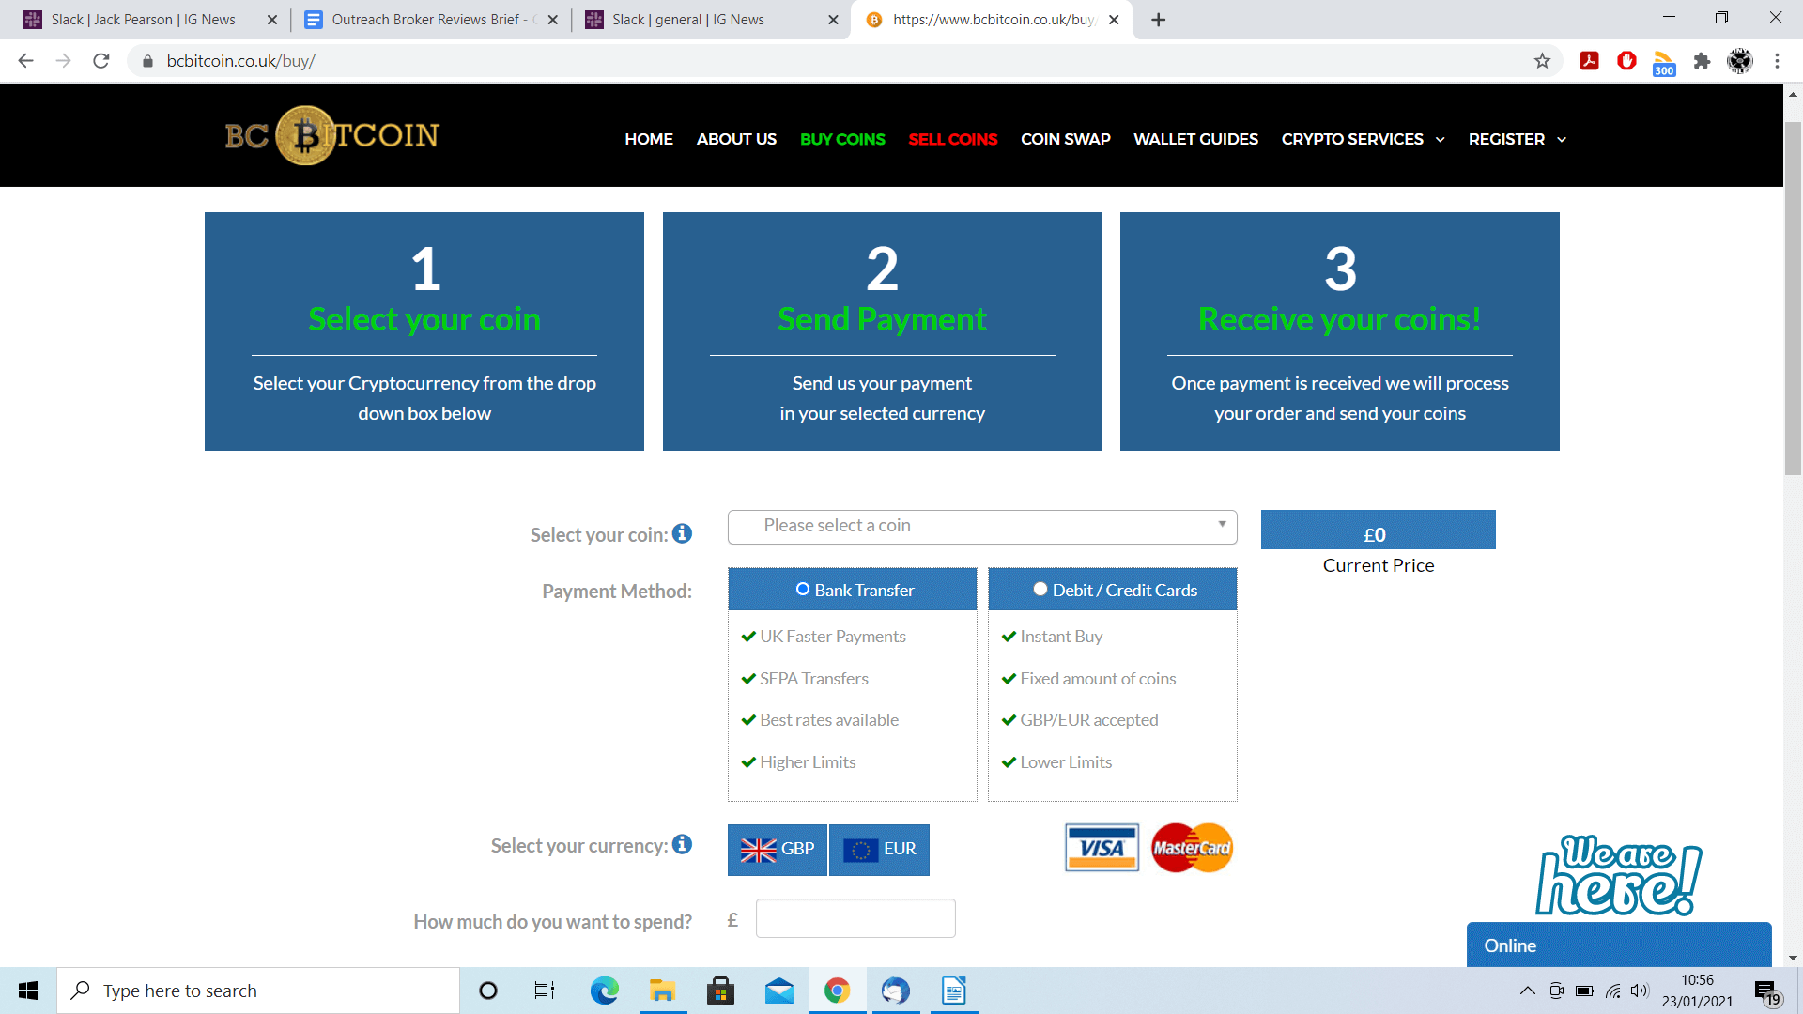Show hidden system tray icons
Screen dimensions: 1803x1014
tap(1528, 991)
